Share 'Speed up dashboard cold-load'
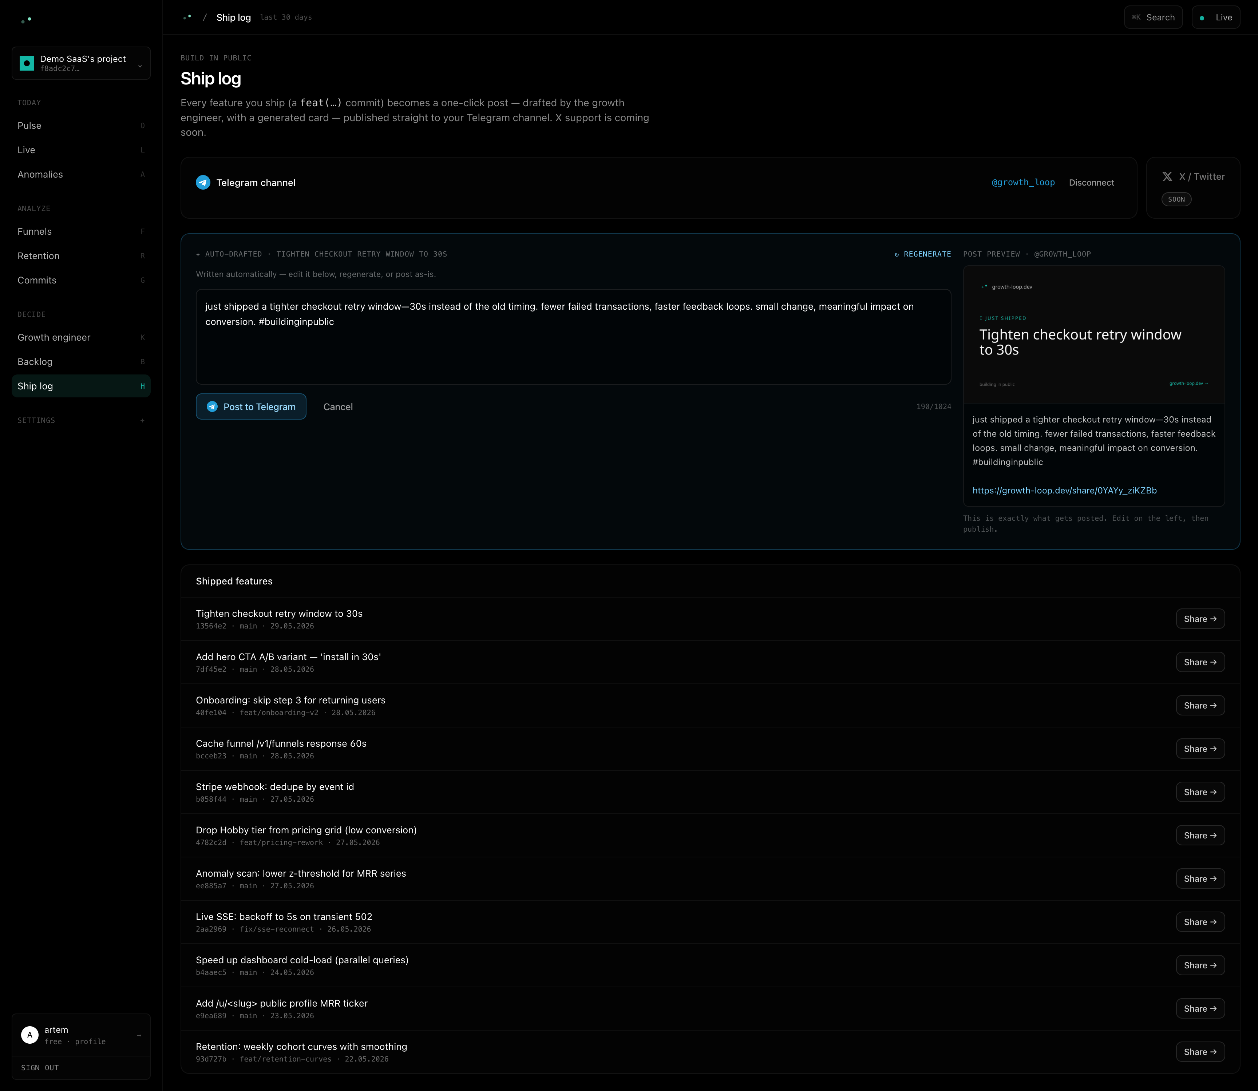Image resolution: width=1258 pixels, height=1091 pixels. (x=1200, y=965)
